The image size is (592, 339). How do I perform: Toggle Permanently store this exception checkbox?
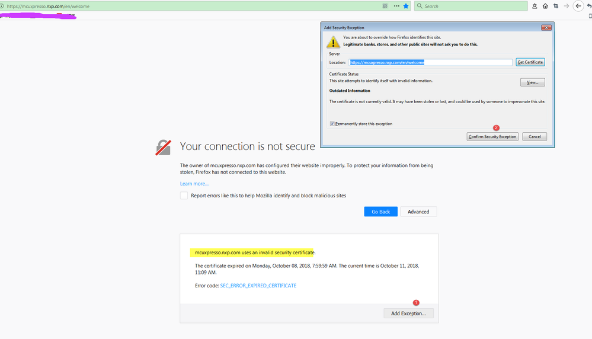pyautogui.click(x=332, y=124)
